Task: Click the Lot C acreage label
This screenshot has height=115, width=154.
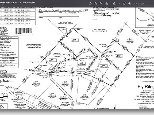Action: pyautogui.click(x=104, y=66)
